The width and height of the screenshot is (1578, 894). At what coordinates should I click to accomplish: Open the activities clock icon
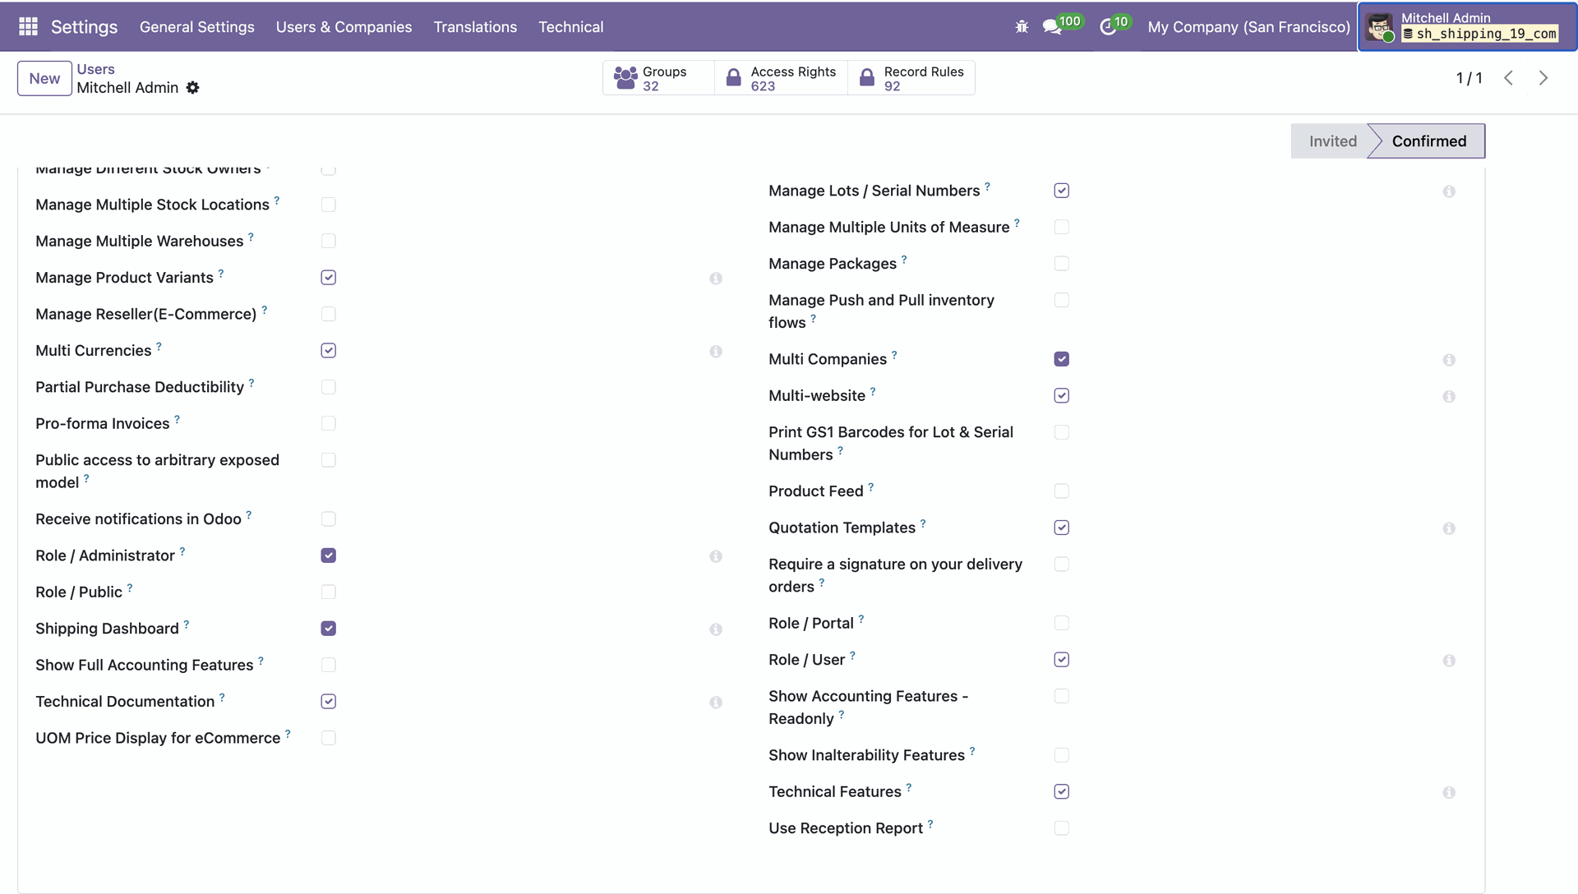(1108, 27)
